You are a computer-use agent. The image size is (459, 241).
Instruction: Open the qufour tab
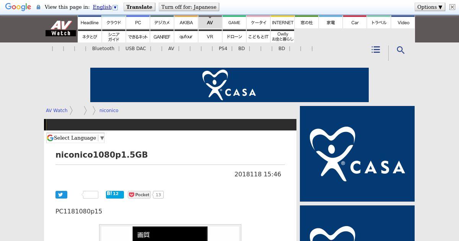(186, 37)
